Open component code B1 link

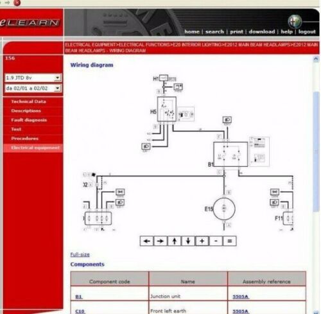click(79, 297)
